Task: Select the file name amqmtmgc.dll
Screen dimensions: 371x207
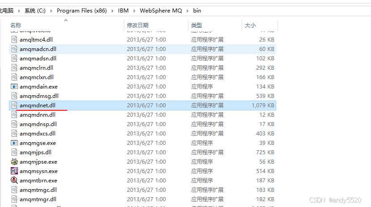Action: click(38, 190)
